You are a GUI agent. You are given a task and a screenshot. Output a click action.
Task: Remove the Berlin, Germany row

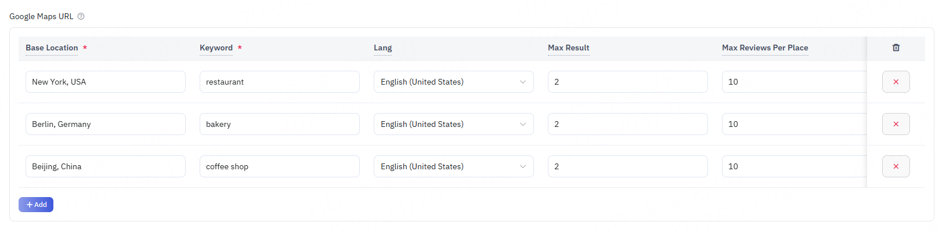pyautogui.click(x=895, y=124)
